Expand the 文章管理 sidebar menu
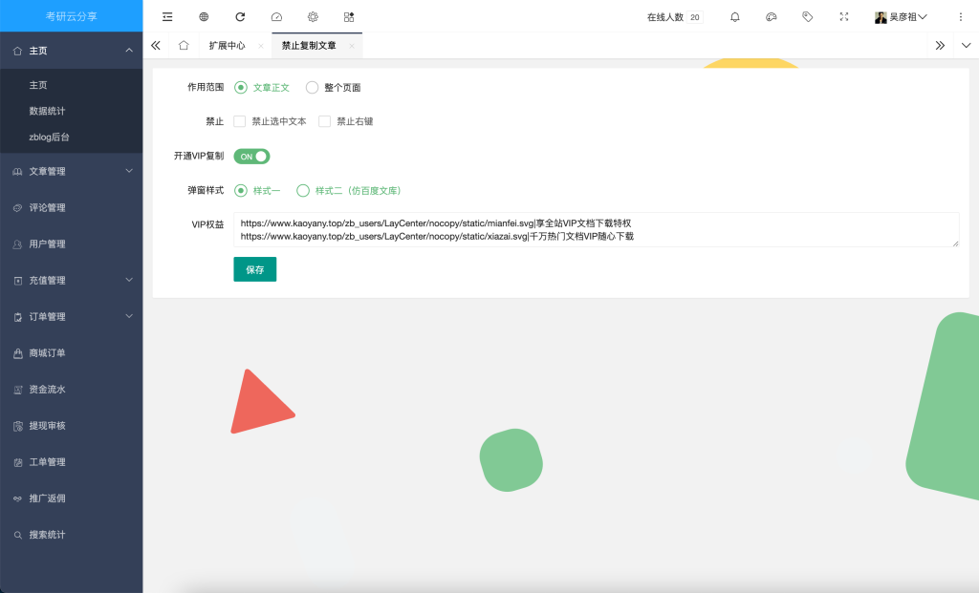Screen dimensions: 979x593 pyautogui.click(x=72, y=171)
